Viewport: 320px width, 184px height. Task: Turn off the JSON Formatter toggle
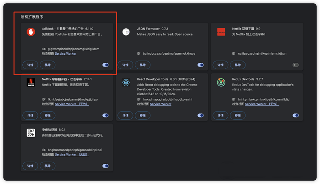click(x=201, y=65)
